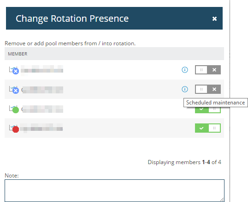Image resolution: width=248 pixels, height=202 pixels.
Task: Select the first blurred member name
Action: coord(42,70)
